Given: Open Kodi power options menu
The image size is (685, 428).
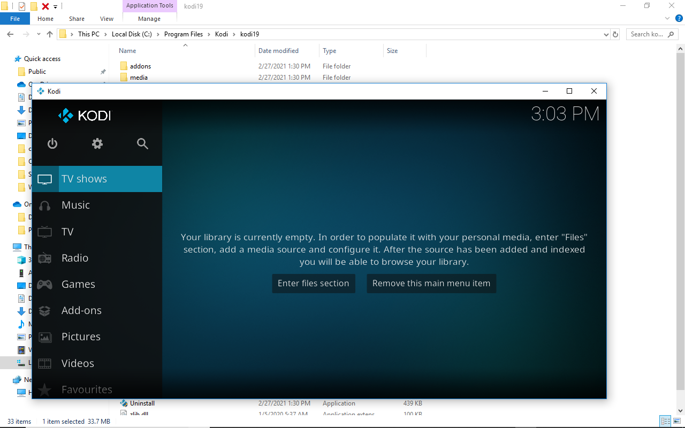Looking at the screenshot, I should (52, 143).
